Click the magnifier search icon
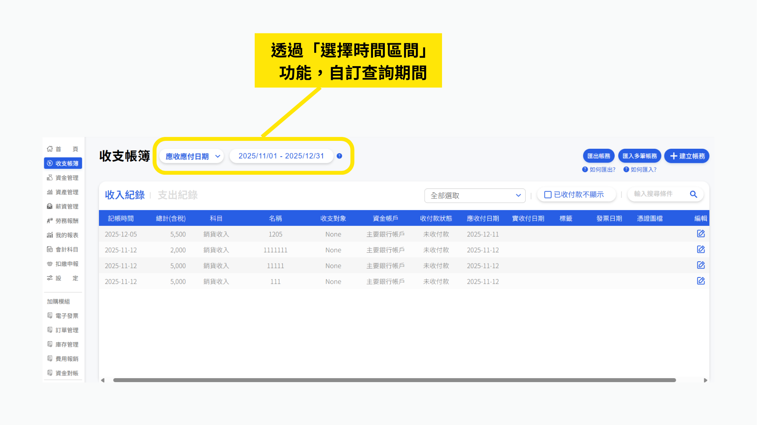 pos(694,194)
